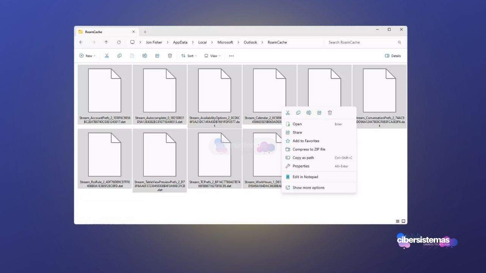This screenshot has height=273, width=486.
Task: Select Show more options
Action: click(319, 187)
